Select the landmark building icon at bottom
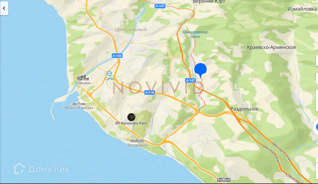The height and width of the screenshot is (184, 318). point(224,180)
